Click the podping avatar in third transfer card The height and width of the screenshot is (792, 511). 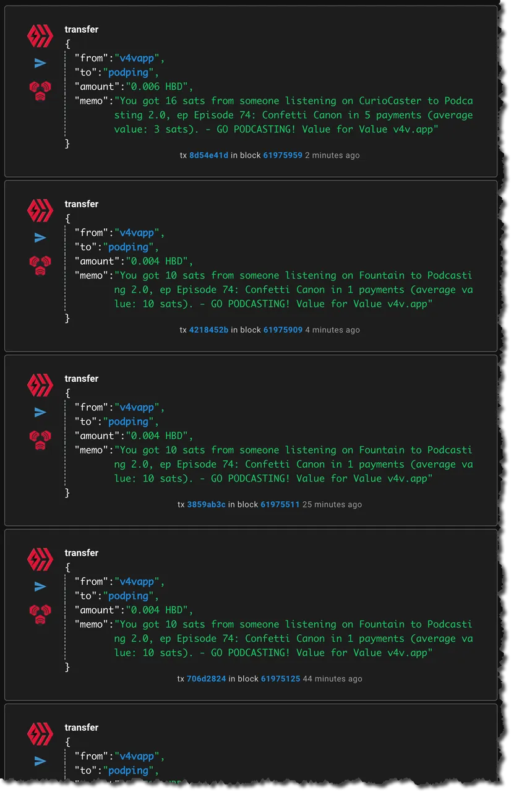click(40, 440)
